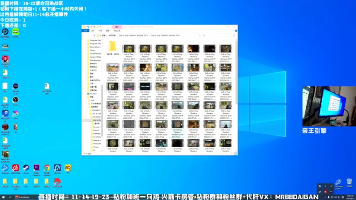356x200 pixels.
Task: Switch to details view in status bar
Action: click(232, 154)
